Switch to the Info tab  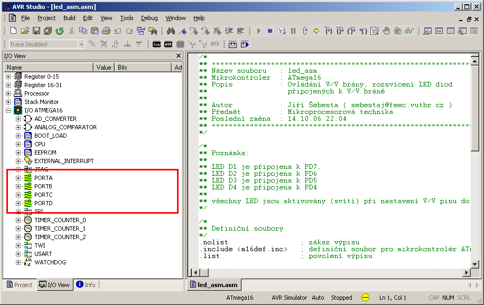pyautogui.click(x=86, y=284)
